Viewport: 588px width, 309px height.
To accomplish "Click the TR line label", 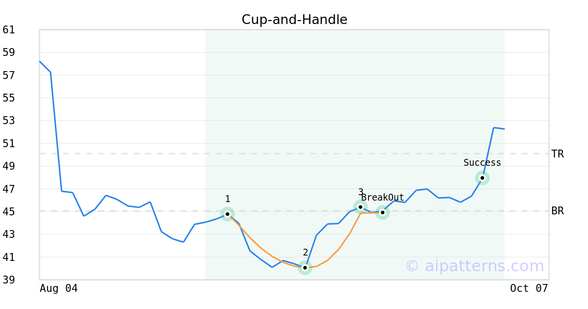I will point(558,154).
